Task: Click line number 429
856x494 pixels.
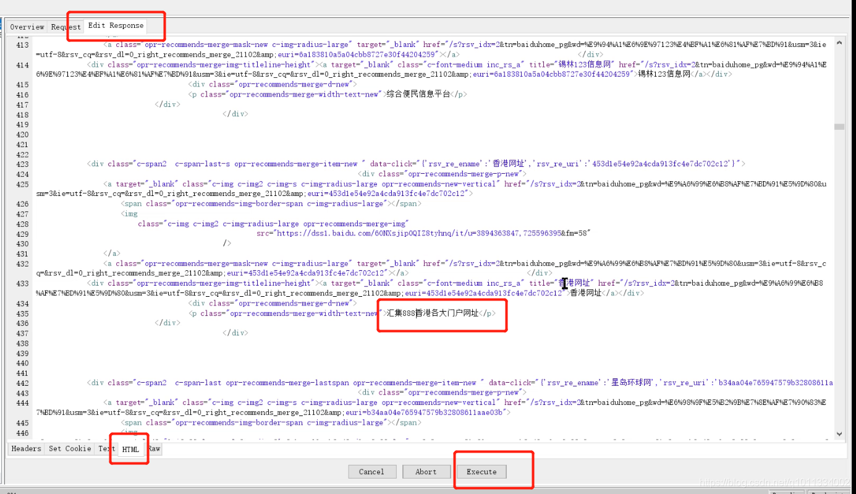Action: point(22,234)
